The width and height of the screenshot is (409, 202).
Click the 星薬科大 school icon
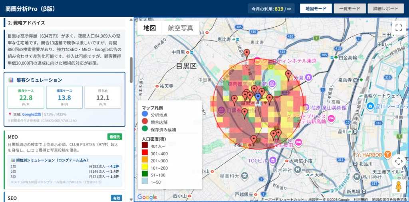pos(244,175)
